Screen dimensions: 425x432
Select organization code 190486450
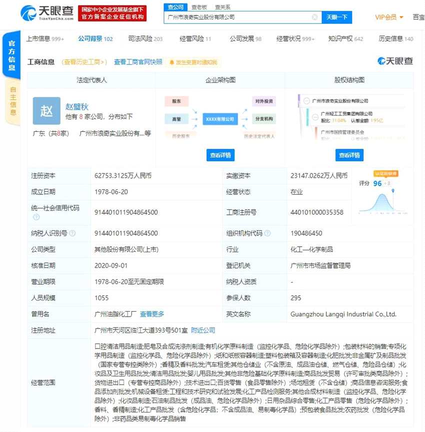306,233
